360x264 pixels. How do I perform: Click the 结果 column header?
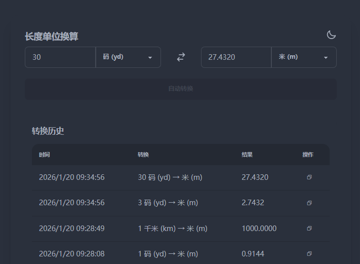(x=247, y=155)
